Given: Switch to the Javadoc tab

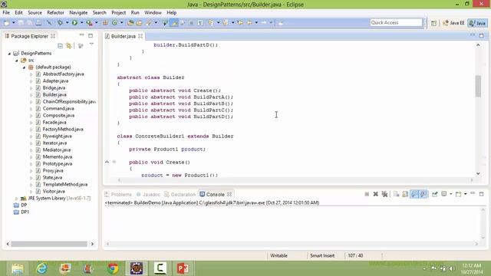Looking at the screenshot, I should 148,194.
